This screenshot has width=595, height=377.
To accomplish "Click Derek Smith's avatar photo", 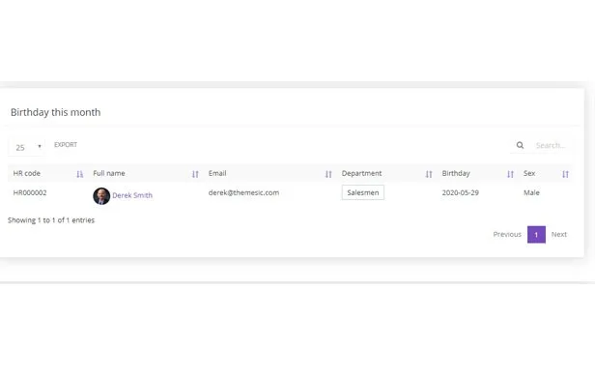I will [101, 196].
